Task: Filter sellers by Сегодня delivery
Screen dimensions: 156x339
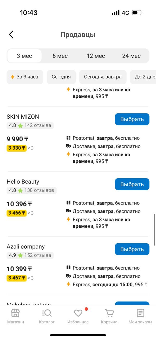Action: [x=61, y=77]
